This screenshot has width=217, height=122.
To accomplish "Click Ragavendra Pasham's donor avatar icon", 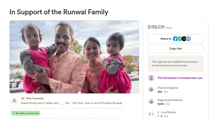I will (151, 102).
